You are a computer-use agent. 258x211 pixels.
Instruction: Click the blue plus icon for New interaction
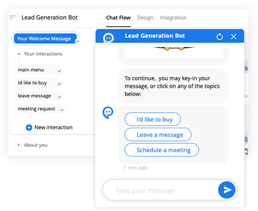[29, 128]
